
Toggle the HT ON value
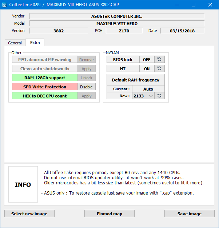147,69
